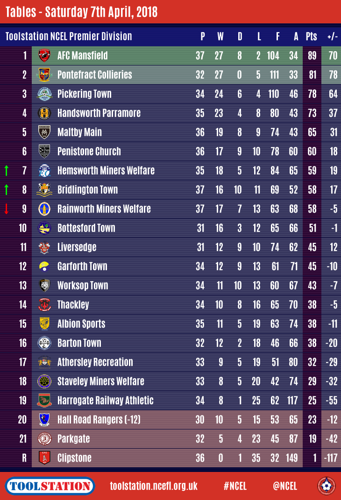Click green up arrow beside Hemsworth Miners Welfare
The image size is (341, 500).
pos(7,171)
